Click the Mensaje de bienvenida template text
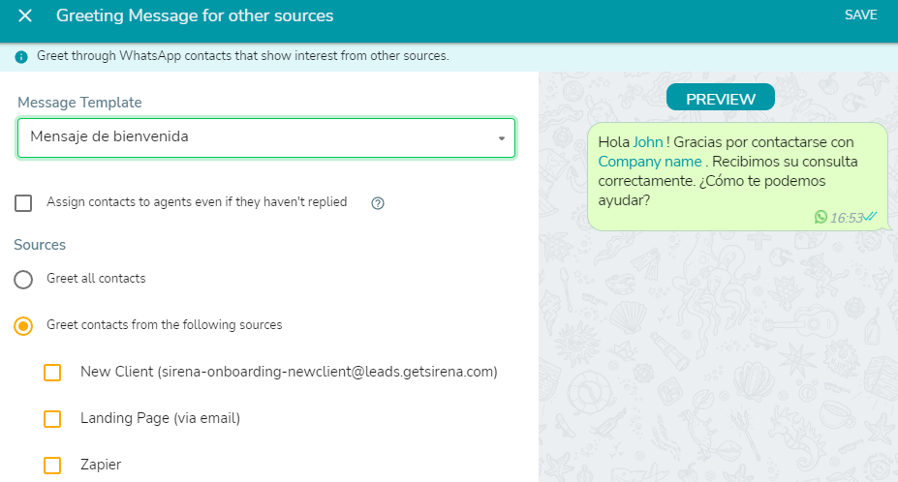 [109, 136]
